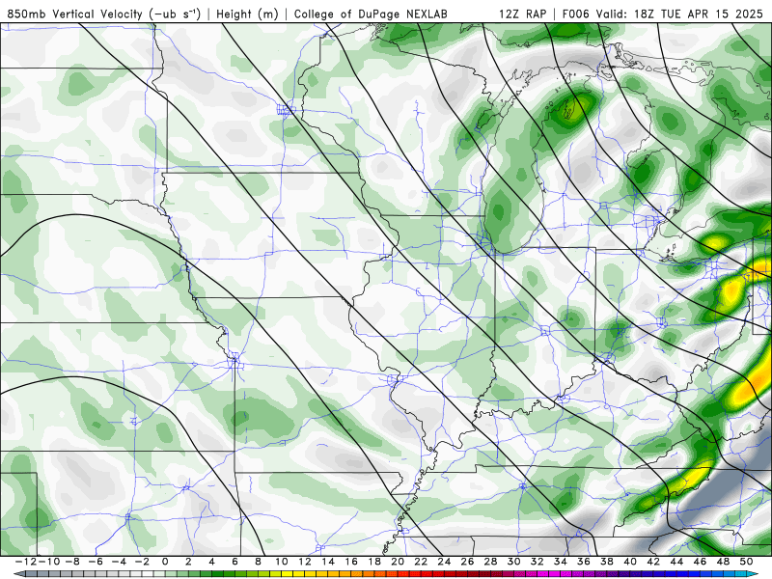This screenshot has height=579, width=772.
Task: Click the "8" label on the color scale
Action: [258, 562]
